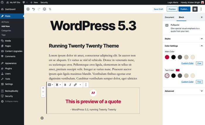Open the block navigation list icon
The width and height of the screenshot is (205, 125).
50,9
